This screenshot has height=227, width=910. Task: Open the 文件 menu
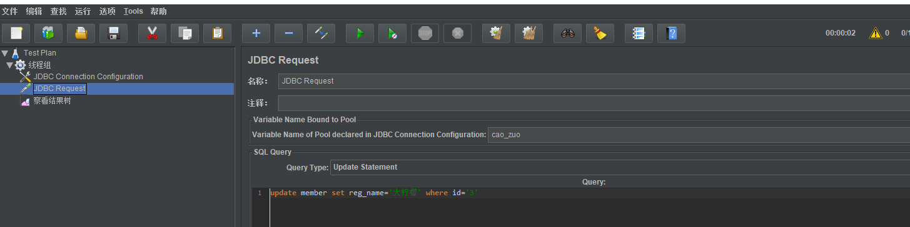9,11
